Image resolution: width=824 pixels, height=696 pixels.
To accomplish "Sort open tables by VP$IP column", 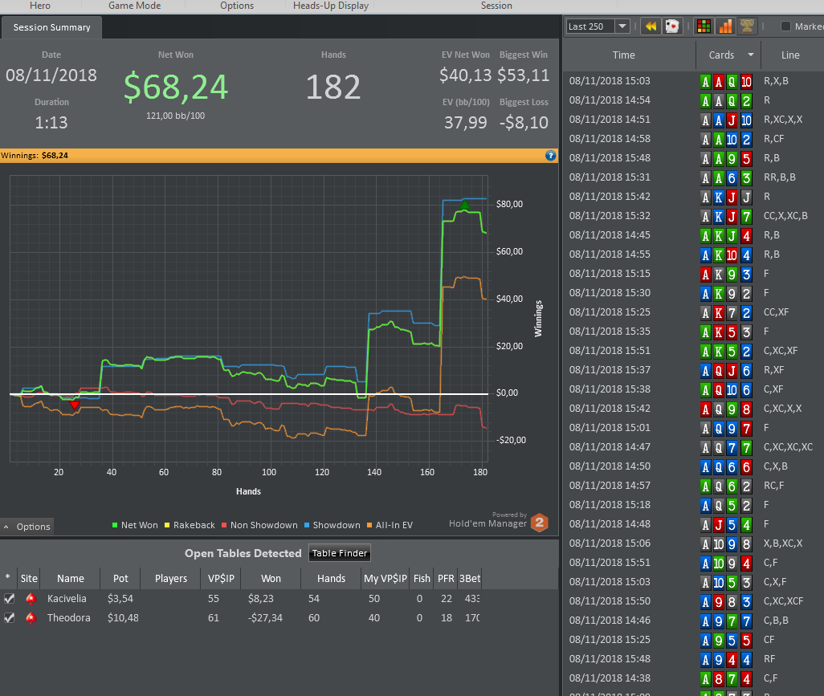I will (221, 578).
